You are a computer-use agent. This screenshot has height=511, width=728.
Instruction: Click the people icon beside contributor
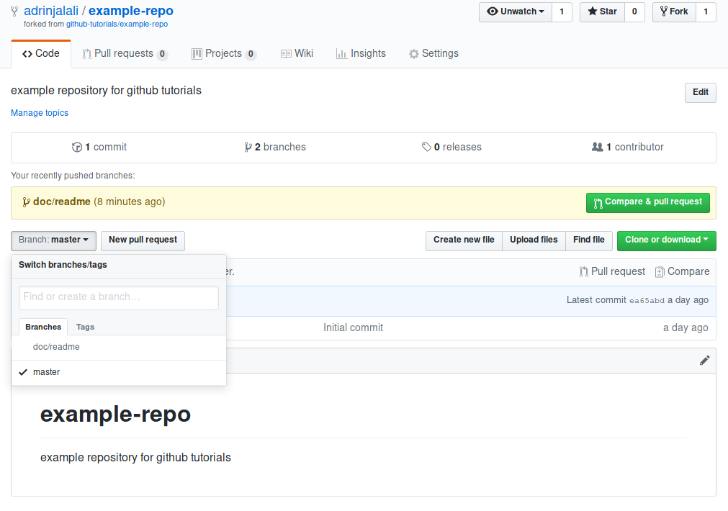[x=598, y=147]
